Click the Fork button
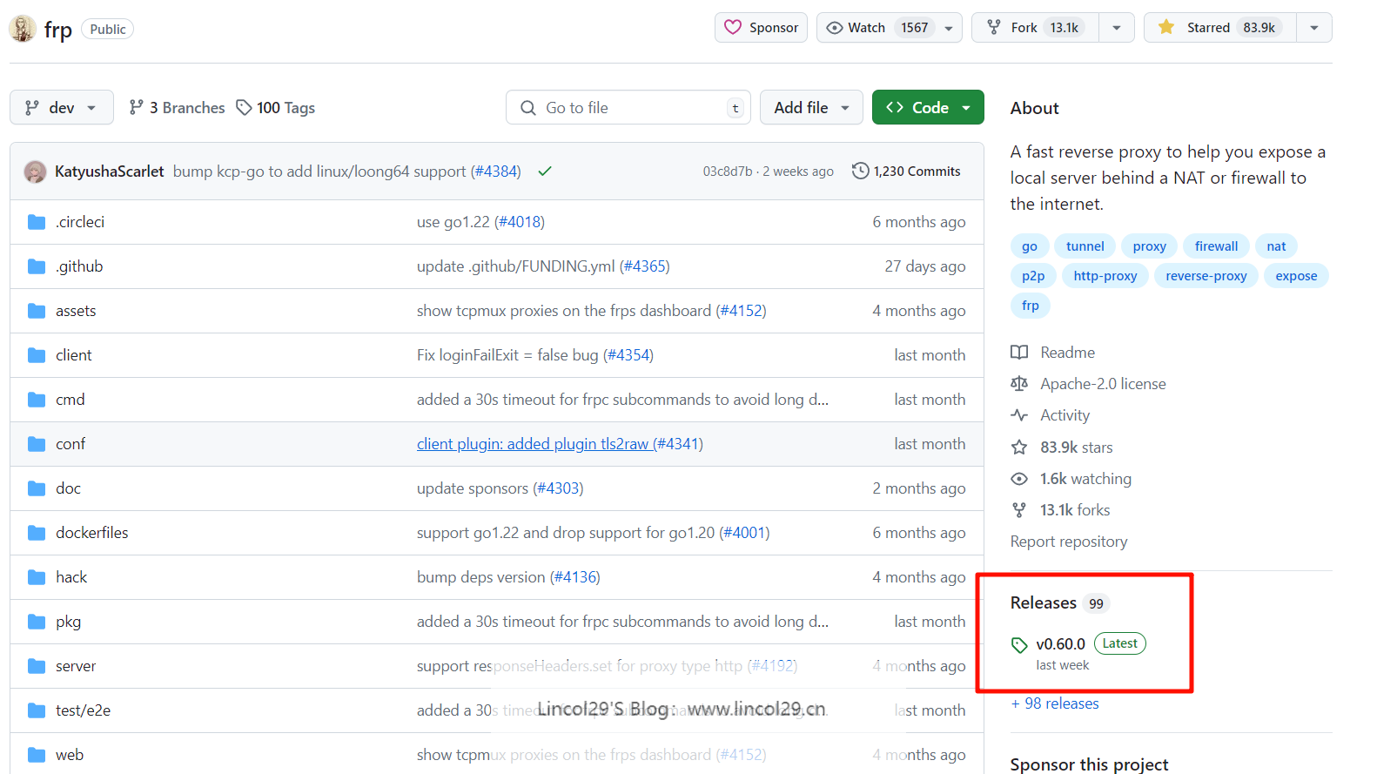The width and height of the screenshot is (1397, 774). (1035, 28)
